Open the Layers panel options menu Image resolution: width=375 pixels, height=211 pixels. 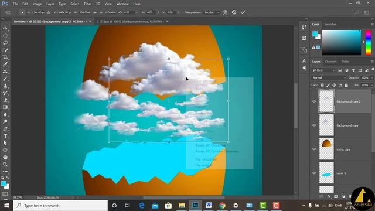click(372, 62)
